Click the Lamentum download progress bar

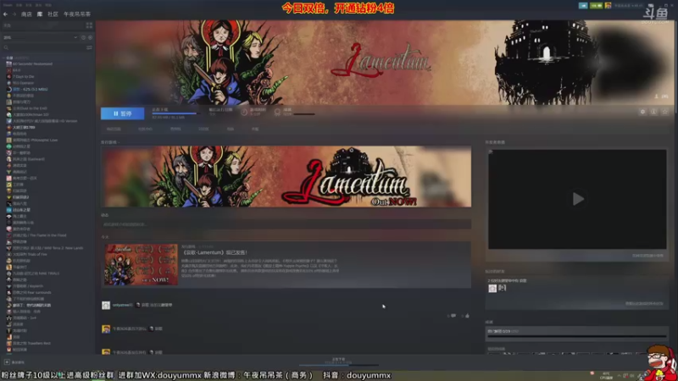click(175, 113)
